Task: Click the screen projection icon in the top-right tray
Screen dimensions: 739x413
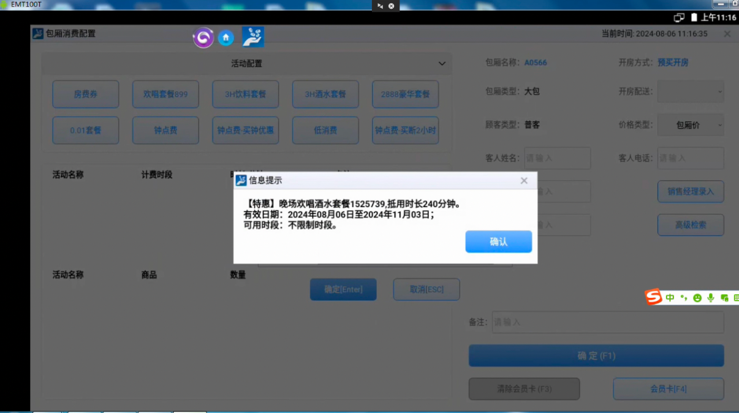Action: [x=679, y=17]
